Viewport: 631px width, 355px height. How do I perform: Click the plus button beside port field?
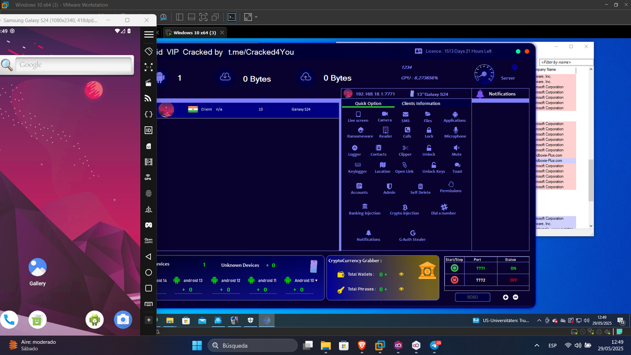click(x=506, y=297)
